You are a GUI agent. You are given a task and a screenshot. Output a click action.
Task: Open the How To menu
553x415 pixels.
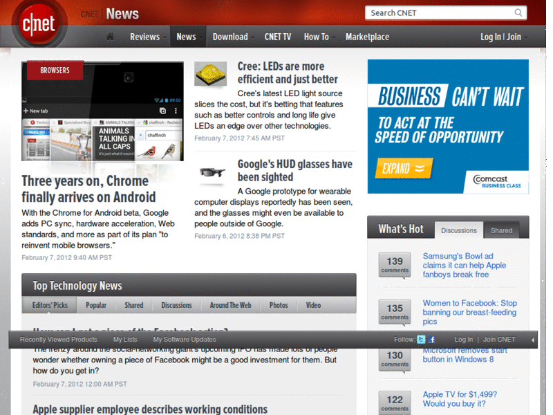(x=319, y=37)
